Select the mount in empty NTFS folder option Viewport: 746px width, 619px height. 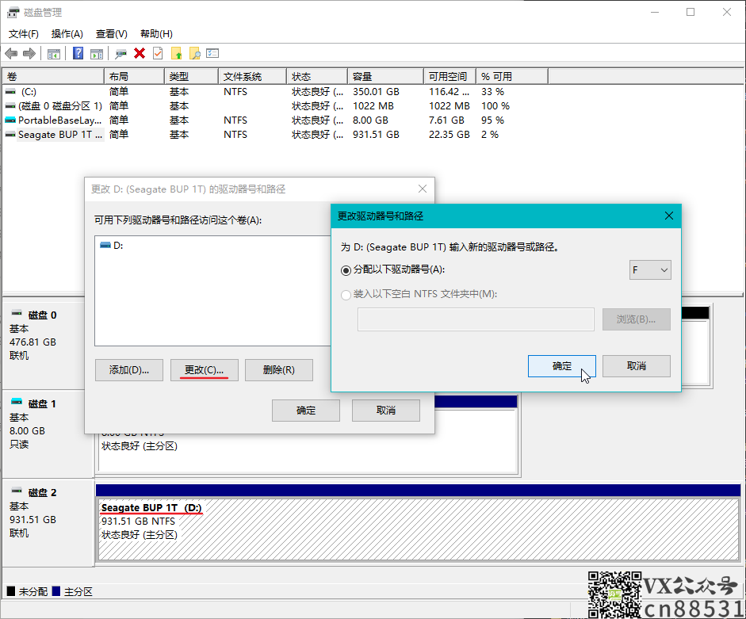(346, 295)
